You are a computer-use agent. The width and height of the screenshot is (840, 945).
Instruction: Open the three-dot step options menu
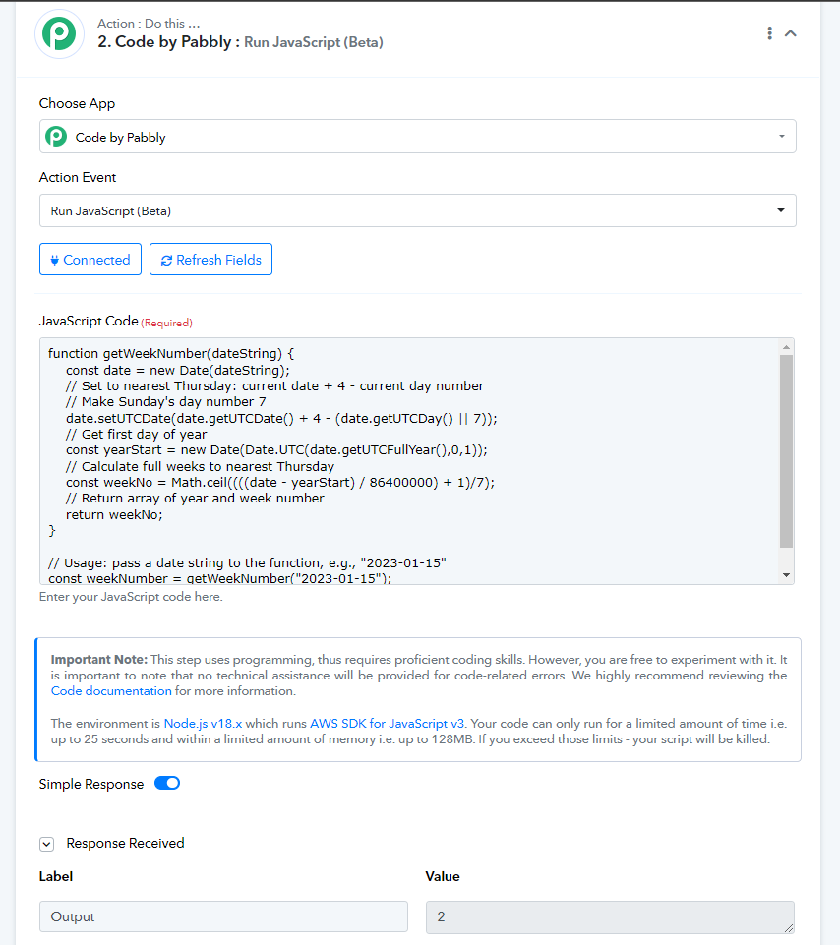(769, 33)
